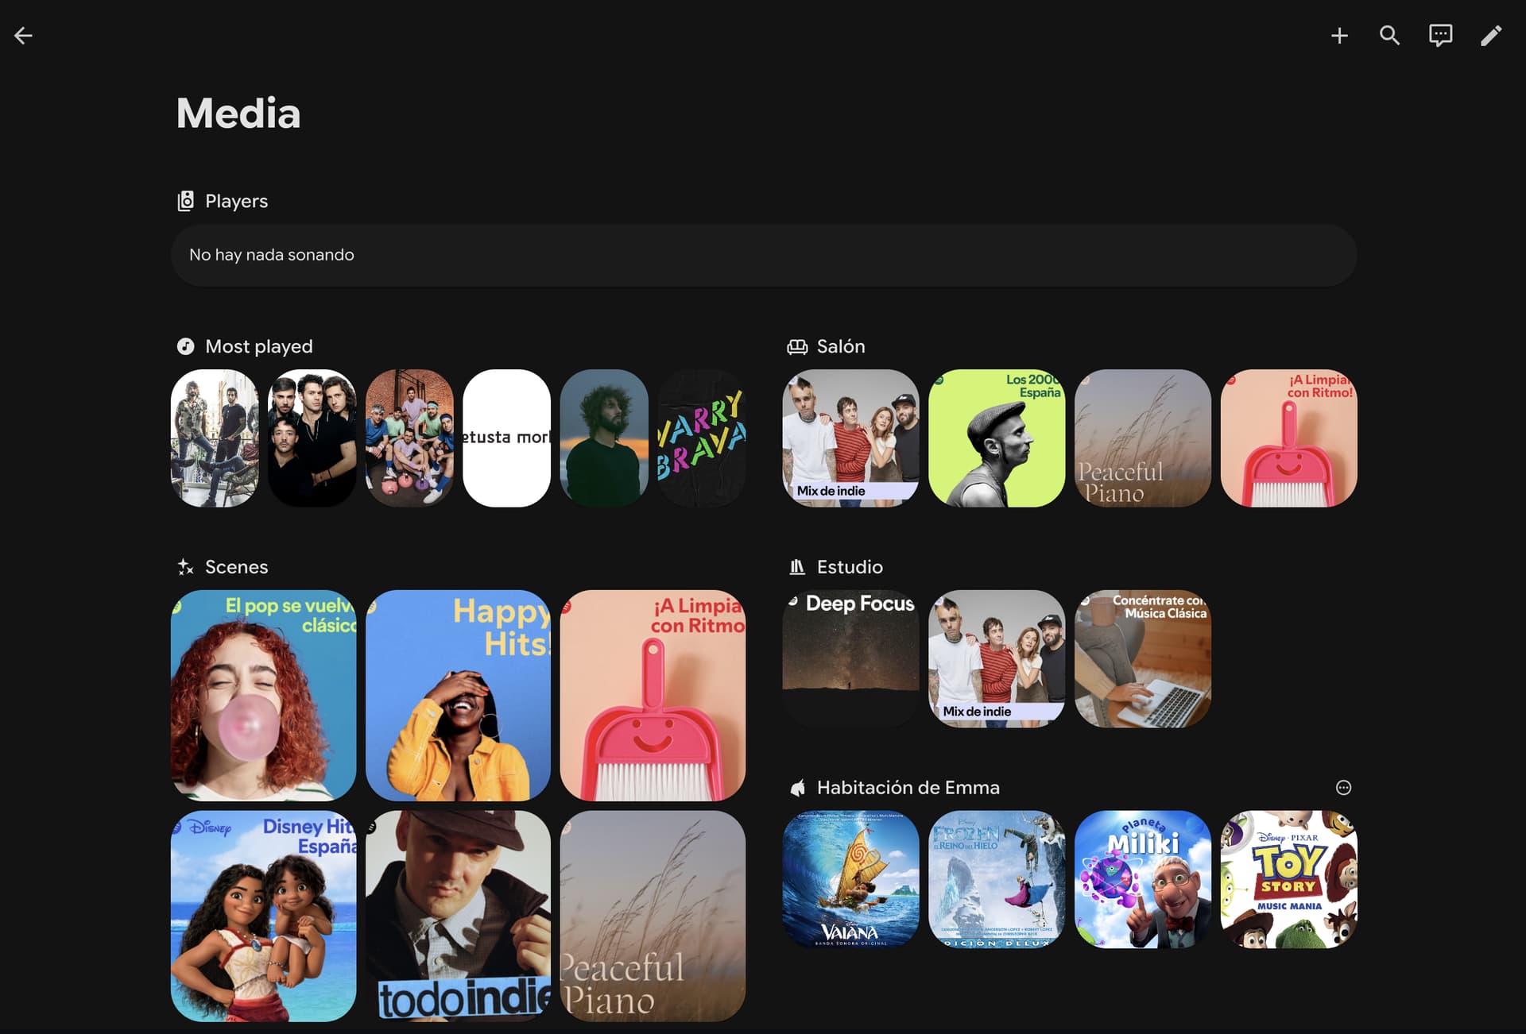The height and width of the screenshot is (1034, 1526).
Task: Click the plus add icon
Action: [1339, 35]
